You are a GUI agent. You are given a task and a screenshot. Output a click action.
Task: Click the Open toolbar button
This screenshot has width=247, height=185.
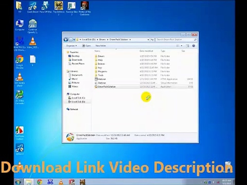click(86, 46)
